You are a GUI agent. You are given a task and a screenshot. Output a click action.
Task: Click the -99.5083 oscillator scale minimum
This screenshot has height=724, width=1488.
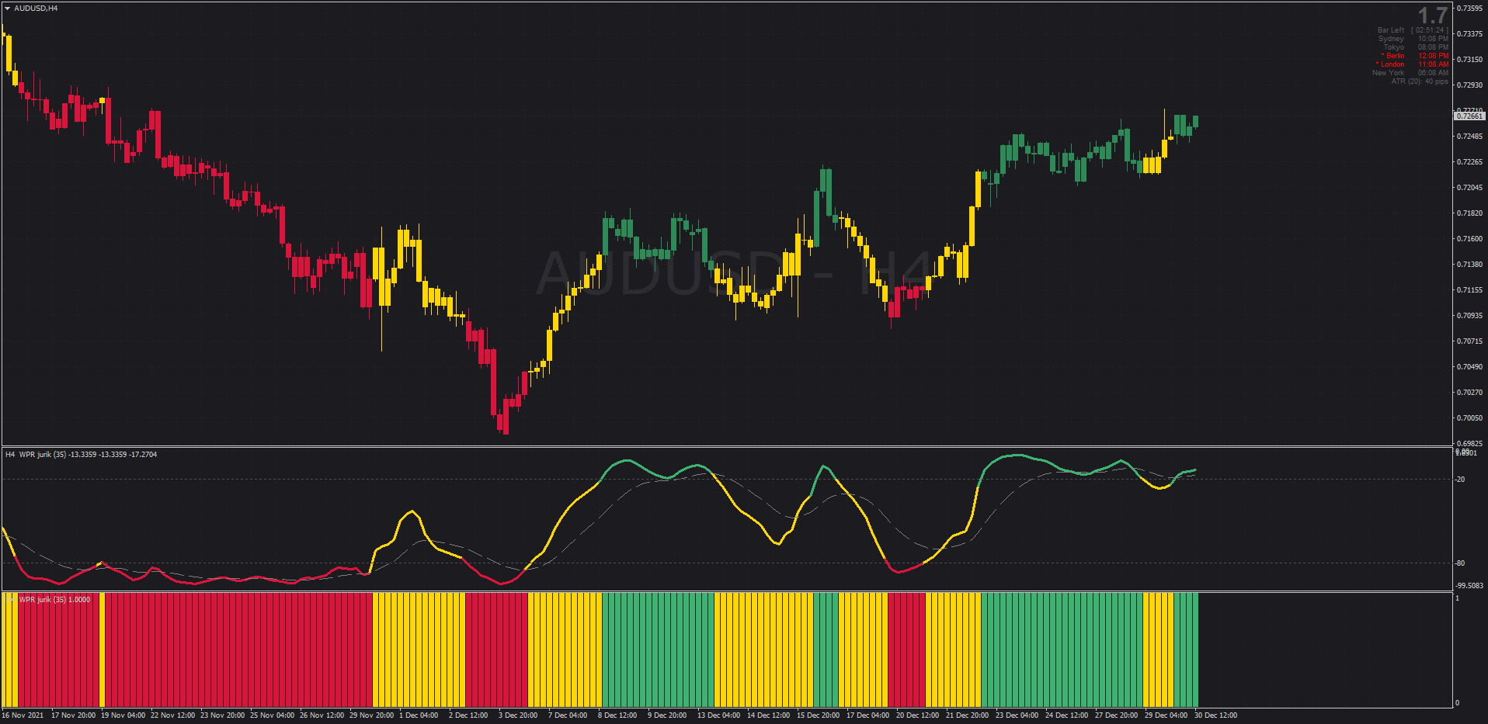1469,586
